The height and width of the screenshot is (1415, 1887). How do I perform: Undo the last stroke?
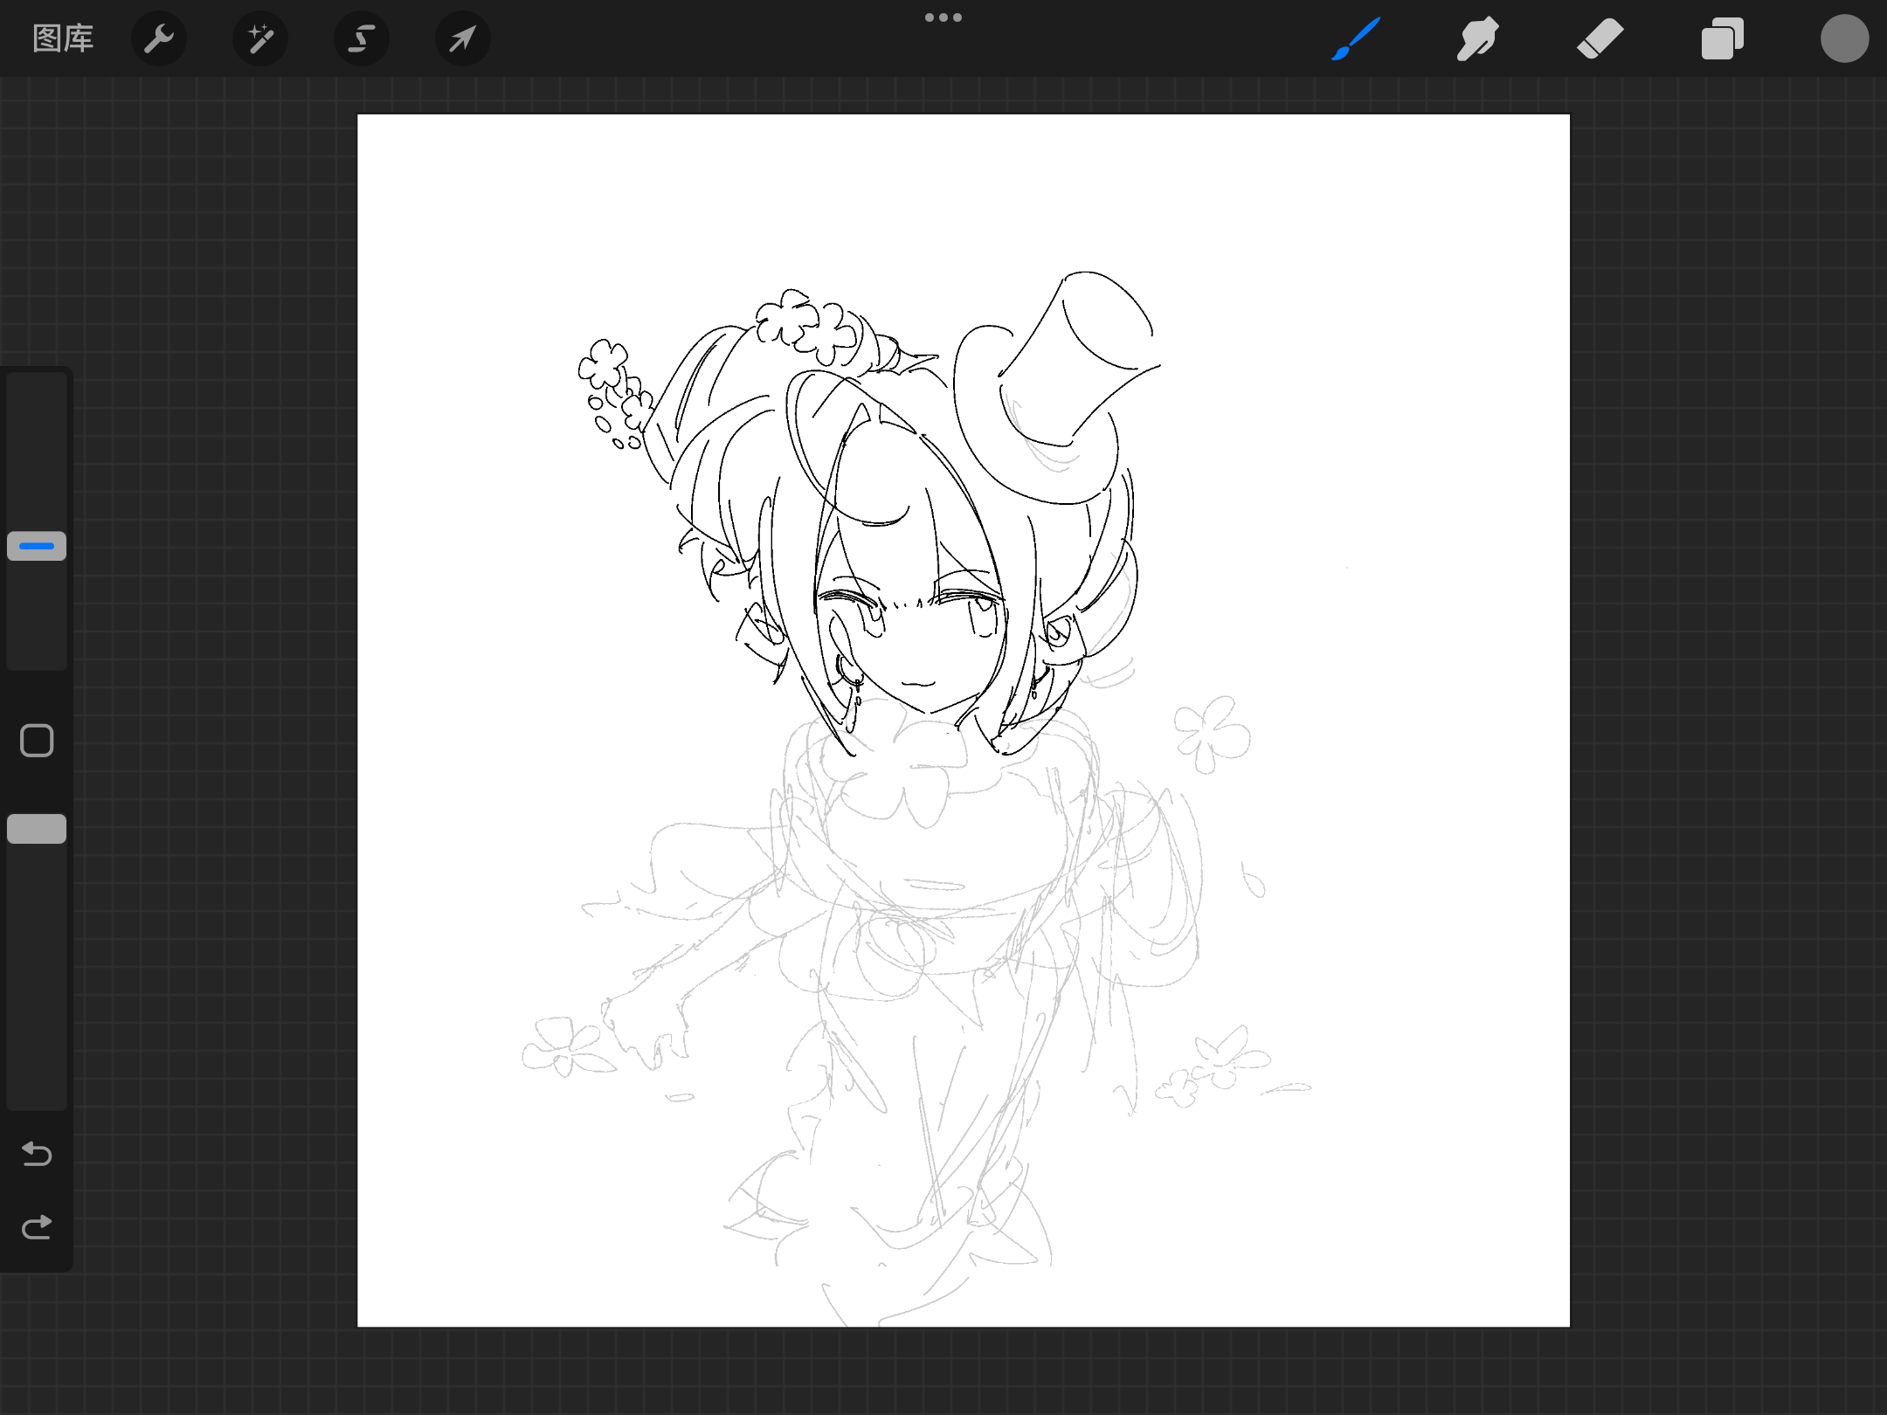pos(37,1154)
